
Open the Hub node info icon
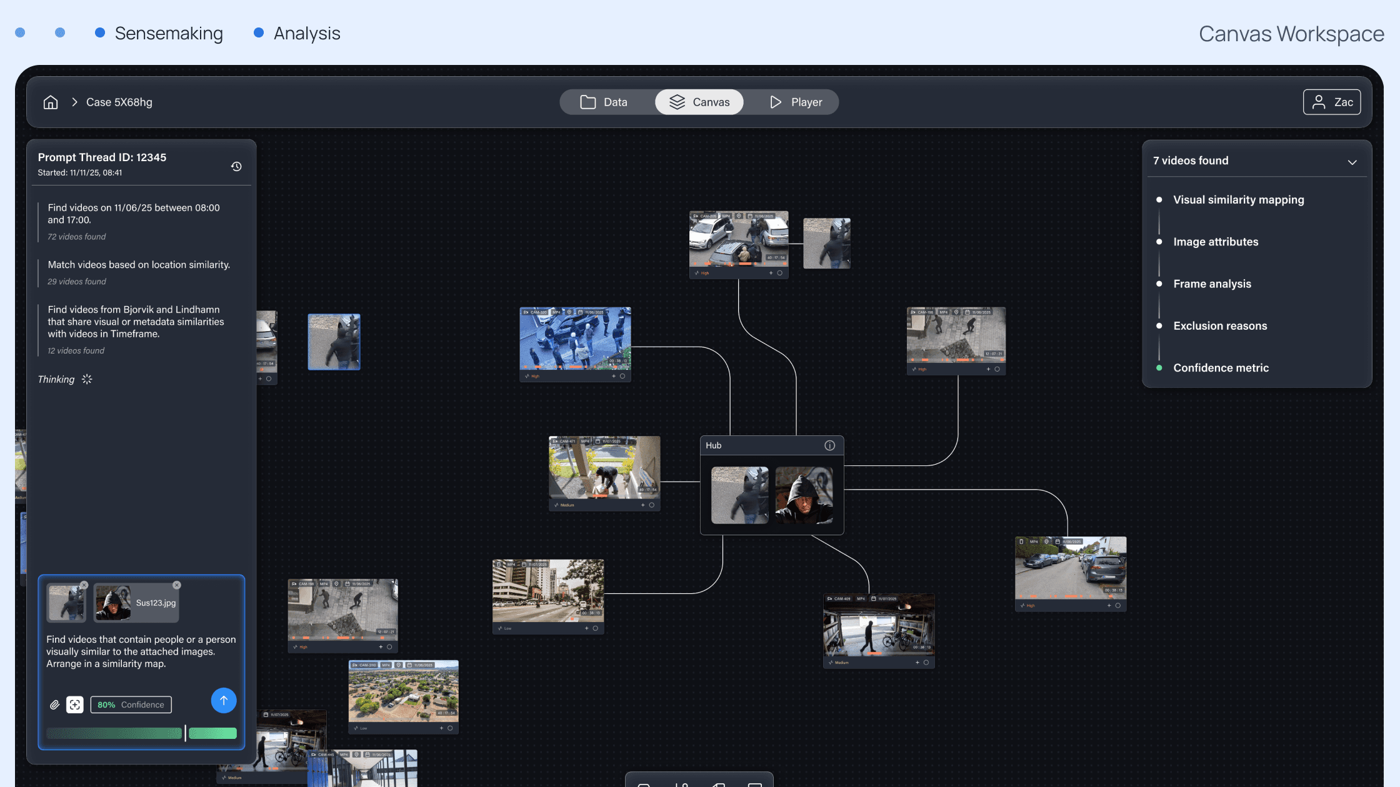click(x=829, y=445)
